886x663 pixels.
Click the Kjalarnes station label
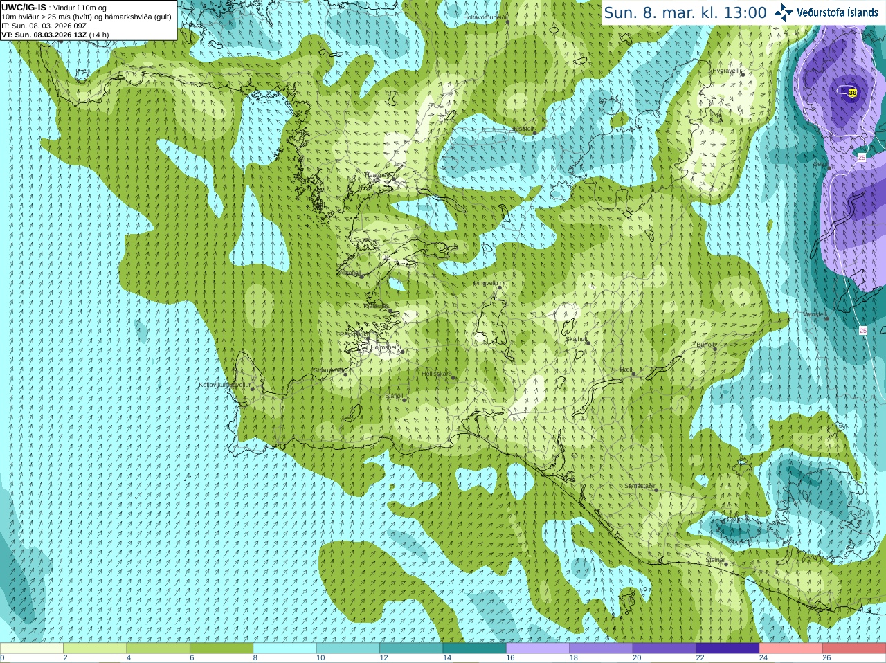[377, 306]
